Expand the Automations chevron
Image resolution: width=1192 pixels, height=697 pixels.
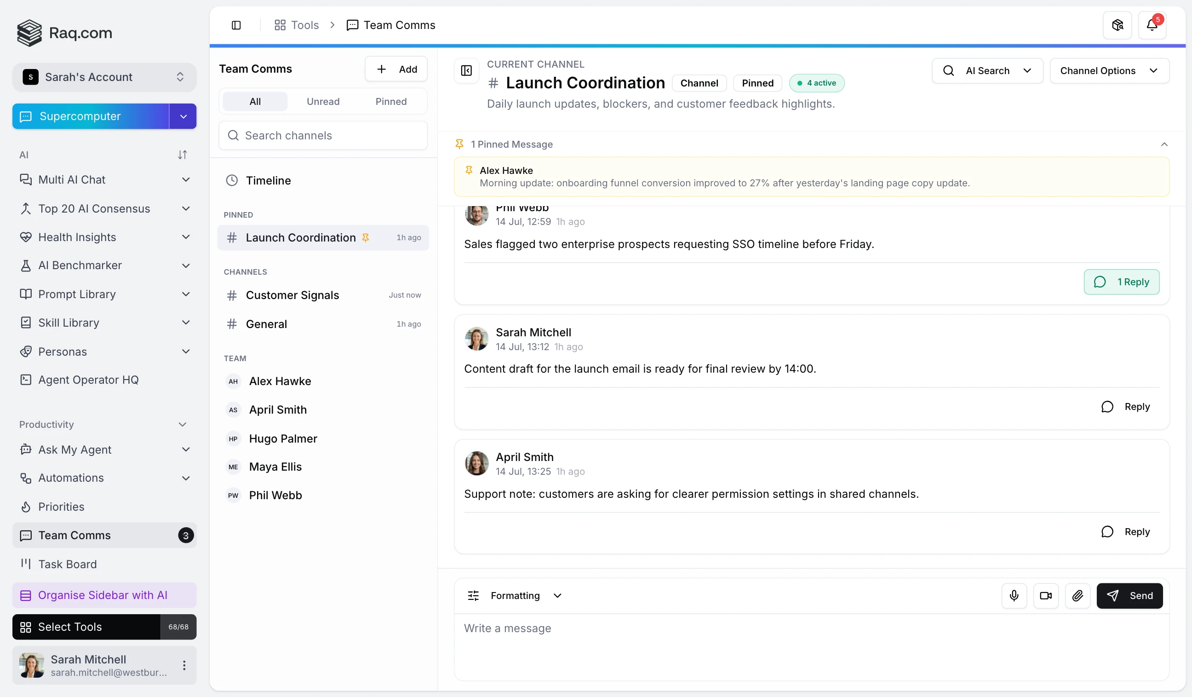click(186, 478)
